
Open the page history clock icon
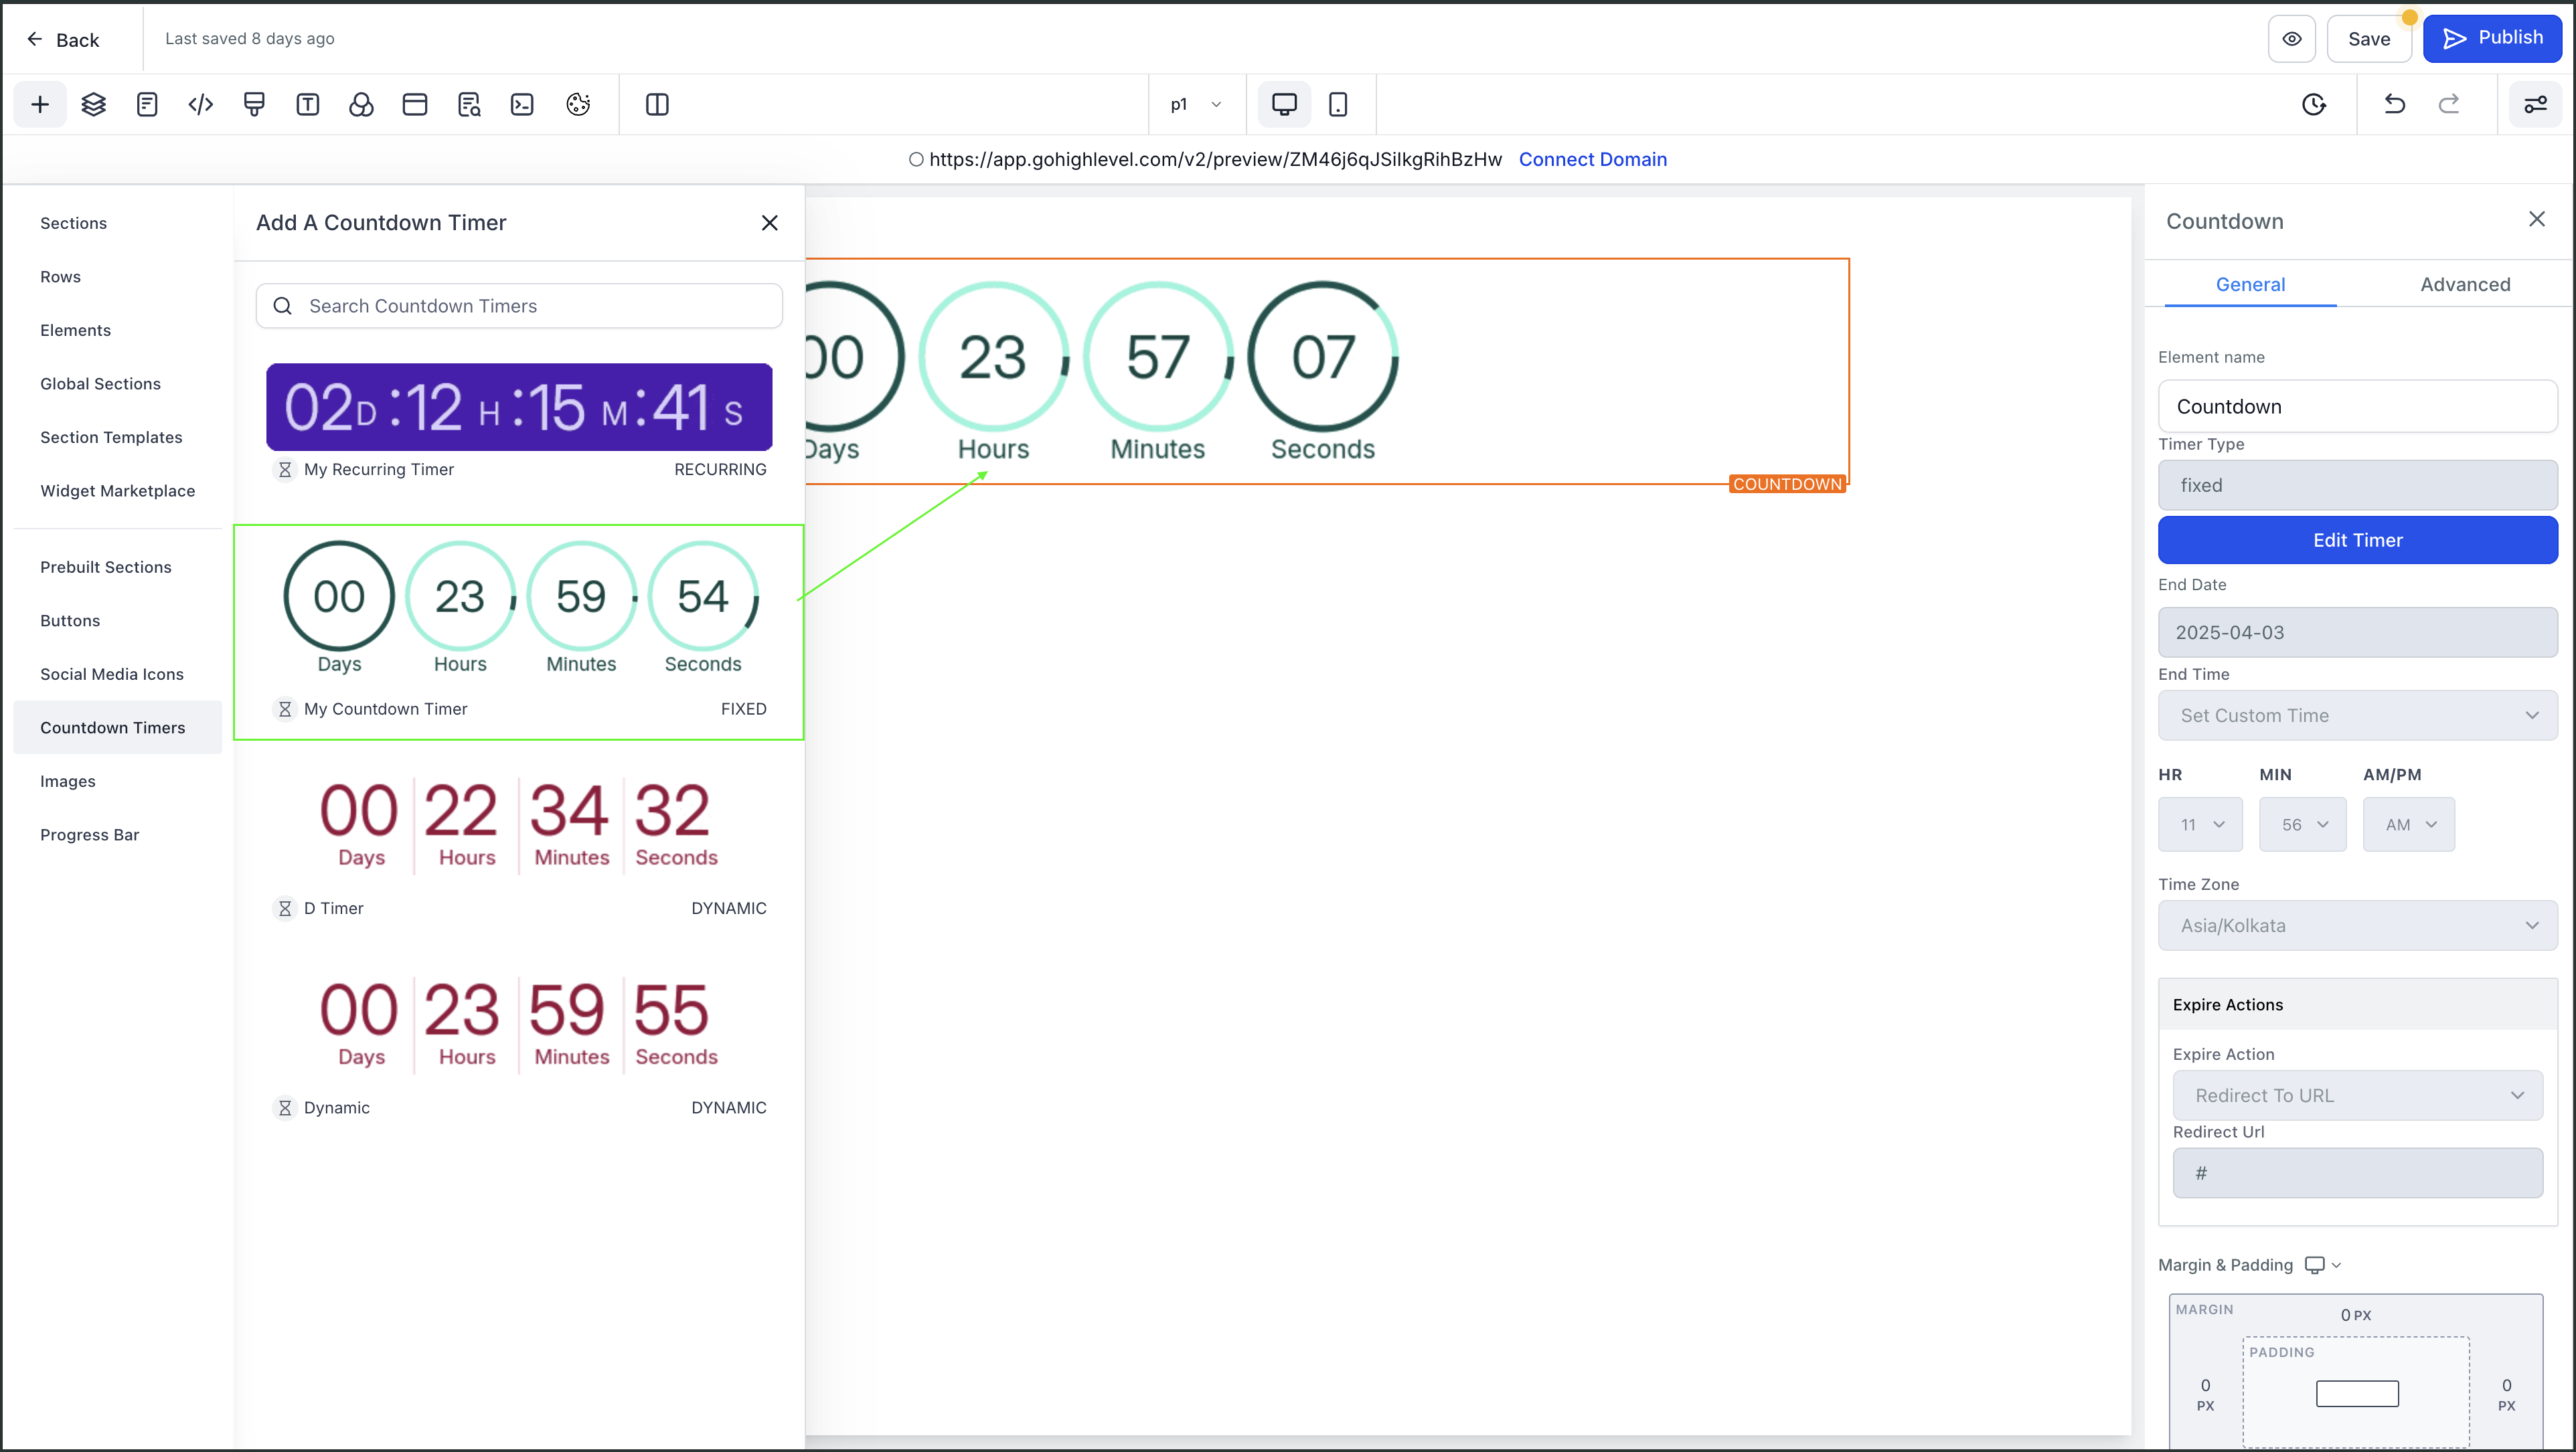pos(2314,104)
